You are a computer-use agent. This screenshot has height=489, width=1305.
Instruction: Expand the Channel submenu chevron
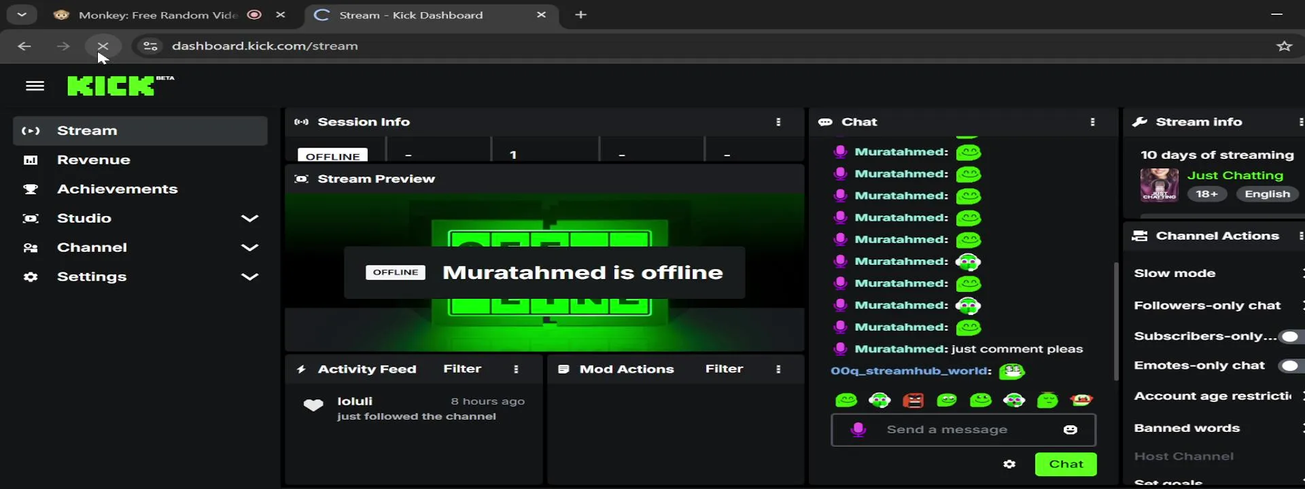click(250, 248)
